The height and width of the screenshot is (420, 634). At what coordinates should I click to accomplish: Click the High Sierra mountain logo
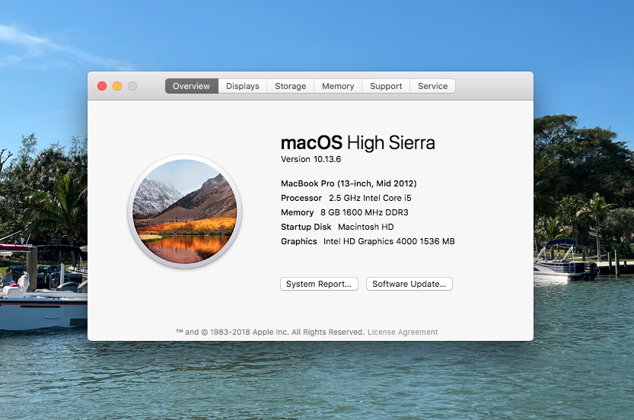[185, 212]
